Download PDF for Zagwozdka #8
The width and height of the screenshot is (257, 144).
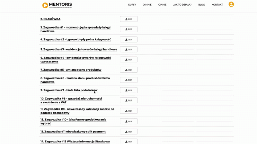click(129, 100)
